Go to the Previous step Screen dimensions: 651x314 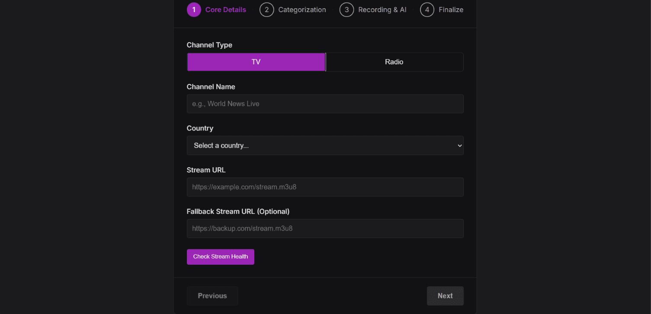pos(212,296)
